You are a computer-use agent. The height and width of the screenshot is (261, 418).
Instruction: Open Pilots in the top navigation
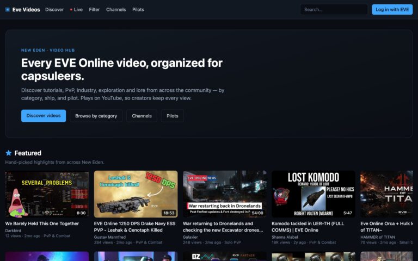(138, 10)
